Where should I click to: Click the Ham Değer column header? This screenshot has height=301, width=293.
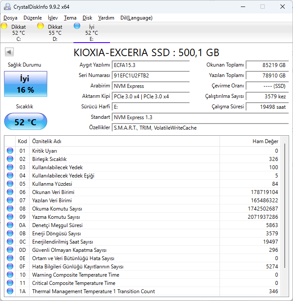pos(250,141)
